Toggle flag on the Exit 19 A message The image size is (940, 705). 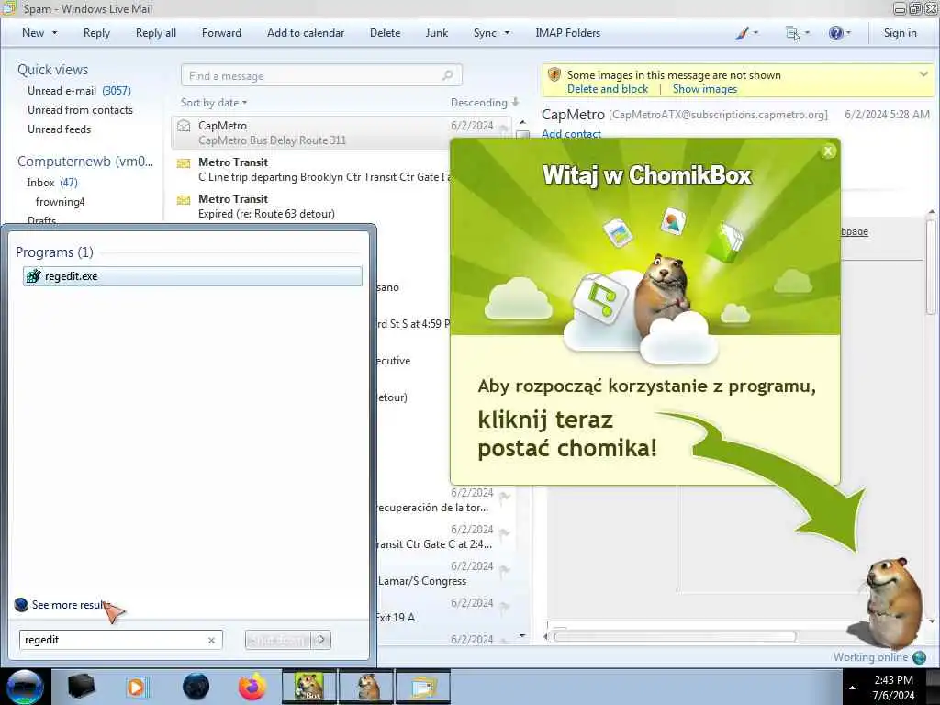coord(505,606)
